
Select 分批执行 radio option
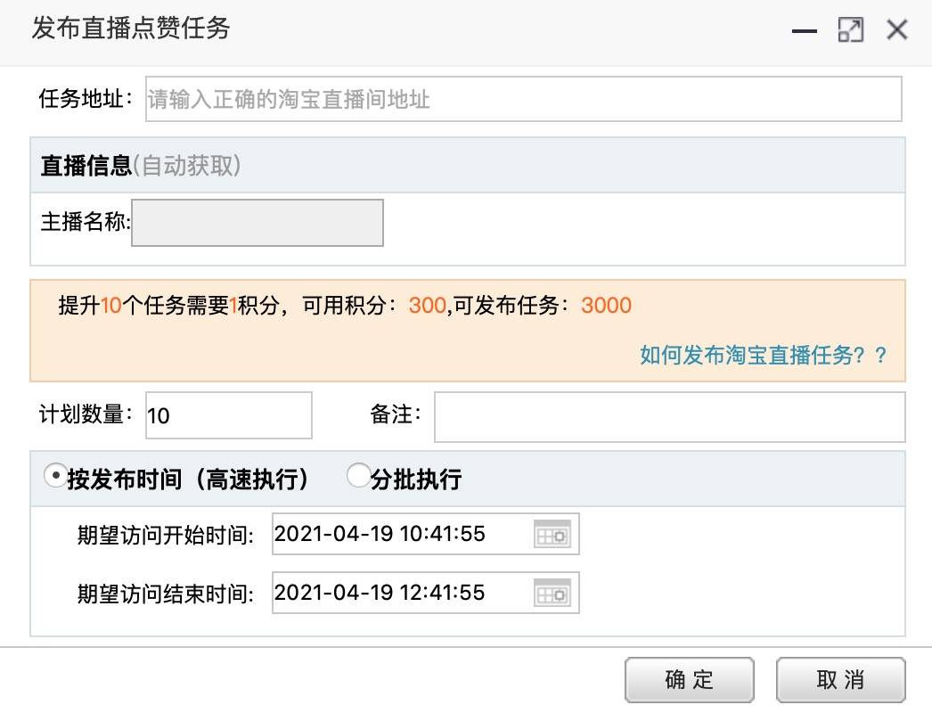(358, 476)
